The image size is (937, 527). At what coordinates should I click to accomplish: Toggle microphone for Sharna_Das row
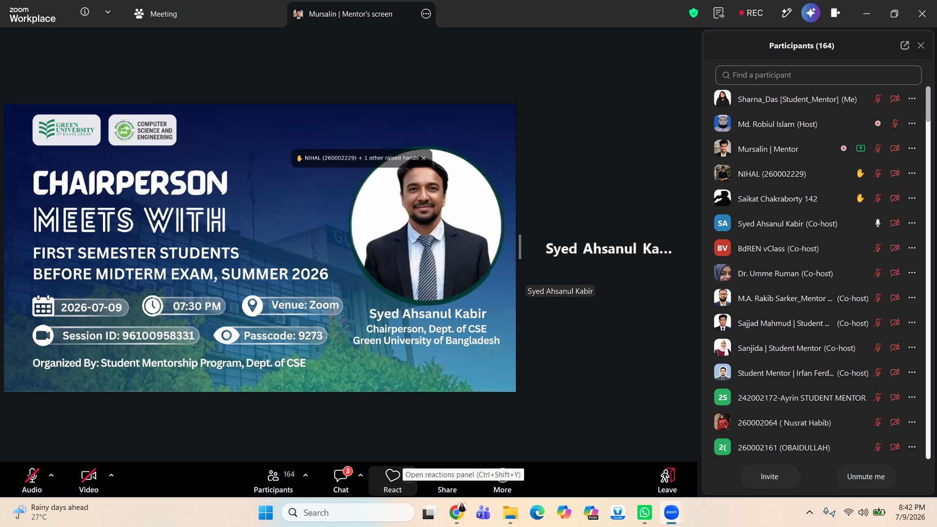(877, 99)
